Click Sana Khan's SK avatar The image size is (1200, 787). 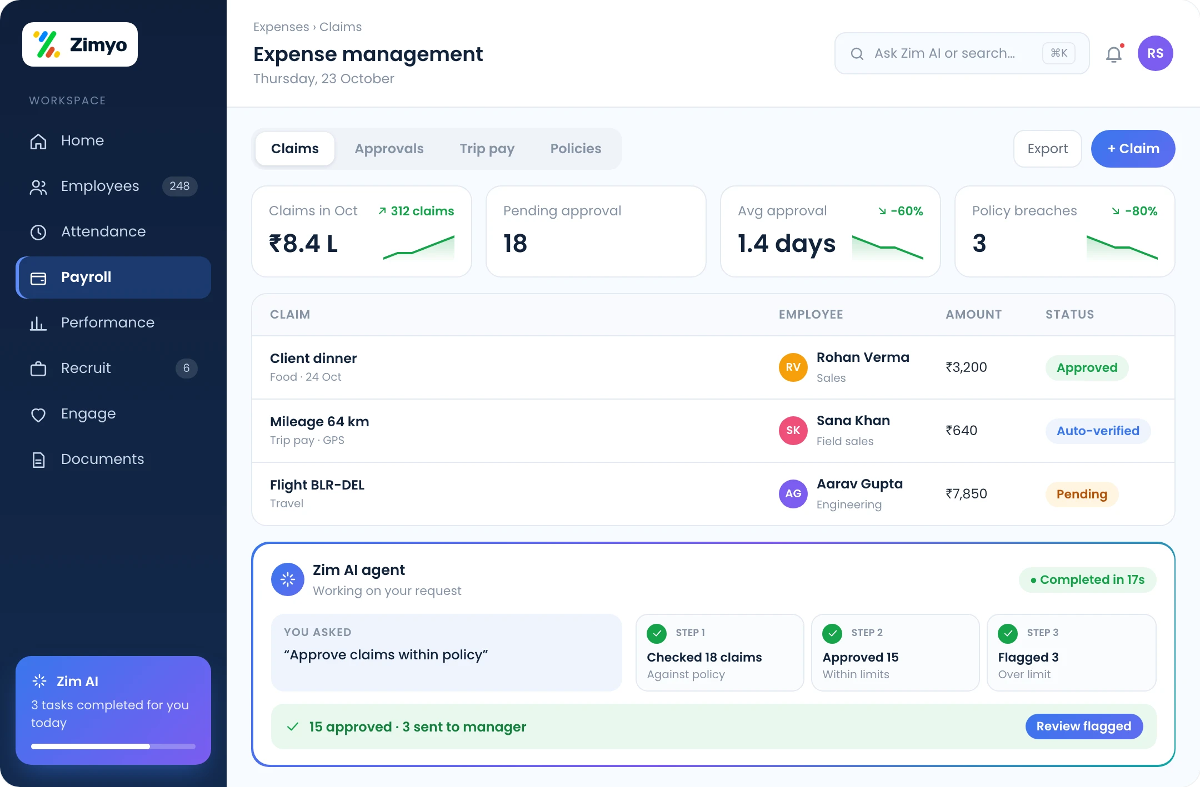tap(793, 430)
